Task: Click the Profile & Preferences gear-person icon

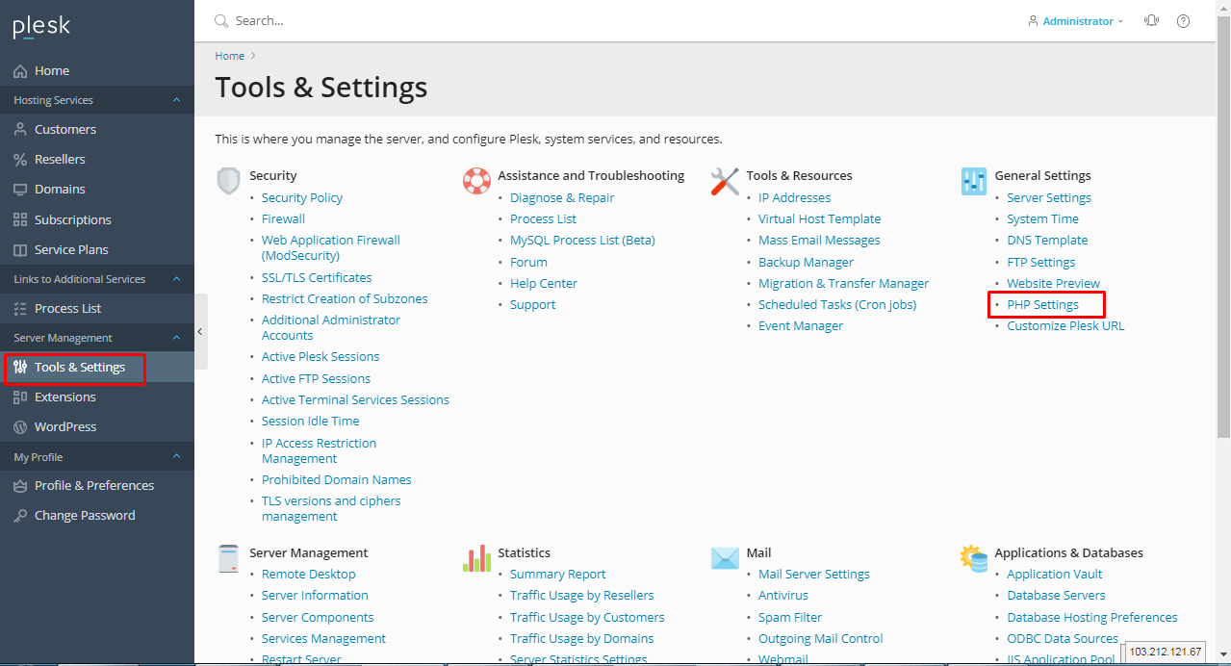Action: pos(20,486)
